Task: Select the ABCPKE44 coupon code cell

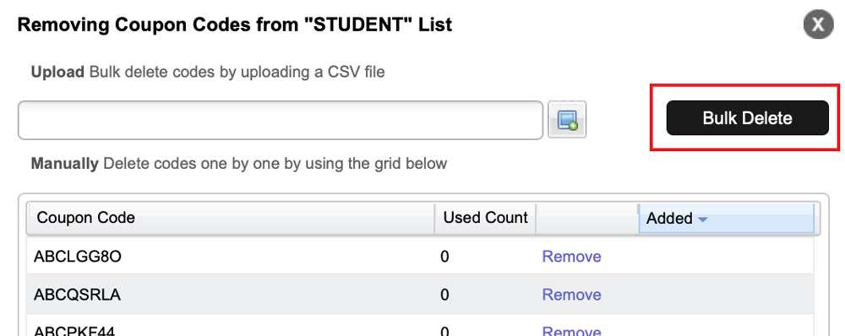Action: 74,331
